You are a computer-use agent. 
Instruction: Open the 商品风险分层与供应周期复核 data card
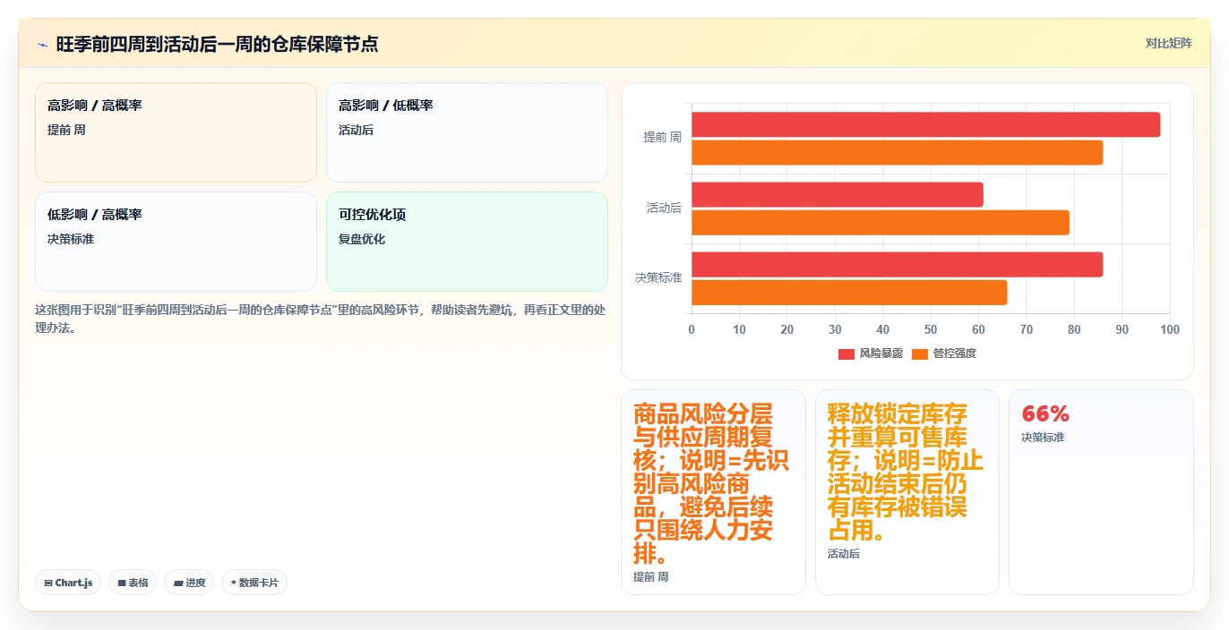point(713,491)
